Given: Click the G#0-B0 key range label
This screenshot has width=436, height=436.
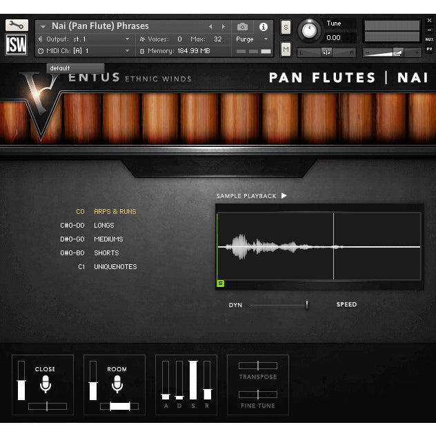Looking at the screenshot, I should [72, 253].
